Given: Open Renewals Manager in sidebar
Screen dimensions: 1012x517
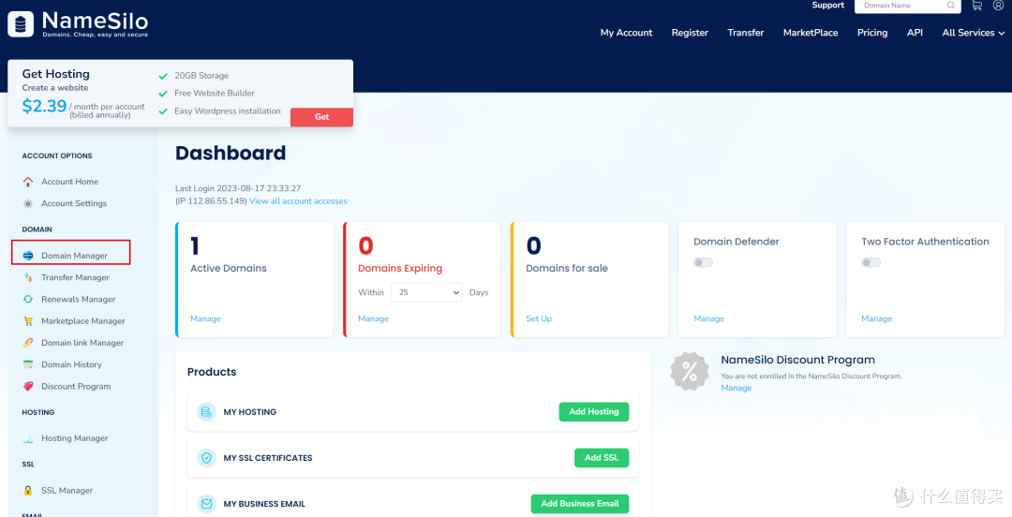Looking at the screenshot, I should [x=78, y=300].
